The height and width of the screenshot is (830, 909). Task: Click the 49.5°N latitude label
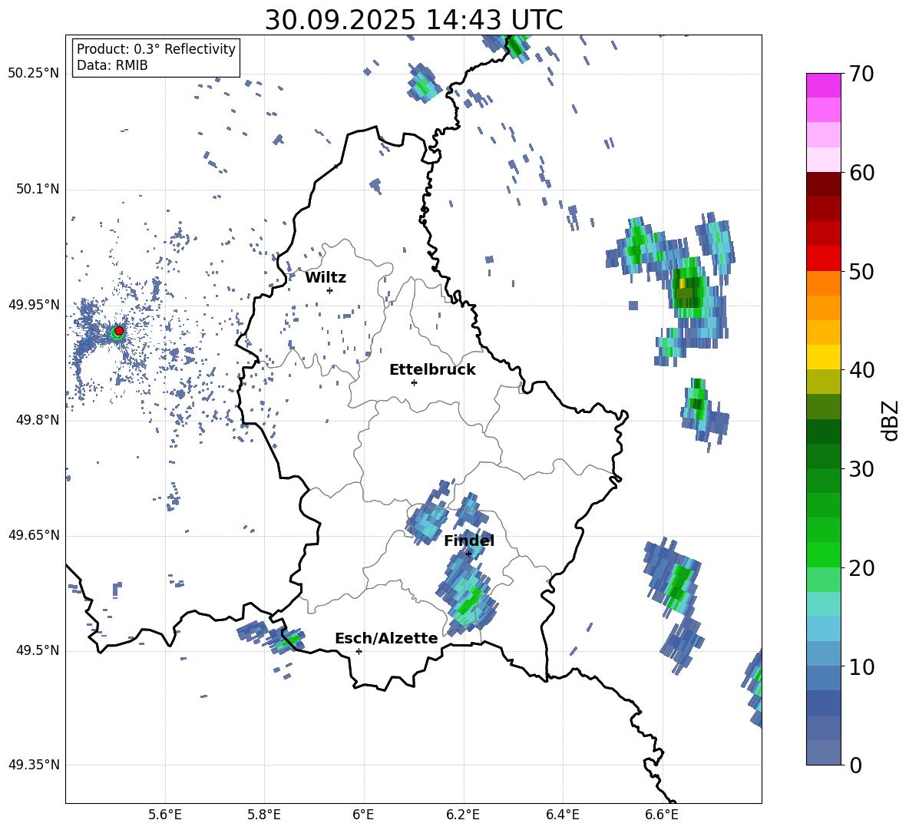(38, 650)
